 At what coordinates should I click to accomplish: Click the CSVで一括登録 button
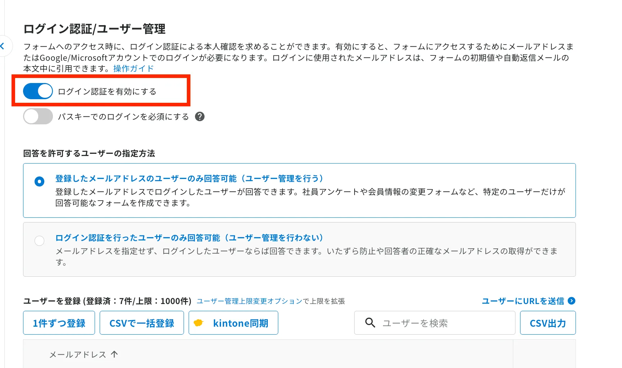142,323
